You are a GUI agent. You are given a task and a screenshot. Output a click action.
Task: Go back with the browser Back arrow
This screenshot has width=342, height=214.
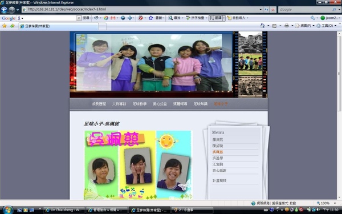pyautogui.click(x=4, y=10)
